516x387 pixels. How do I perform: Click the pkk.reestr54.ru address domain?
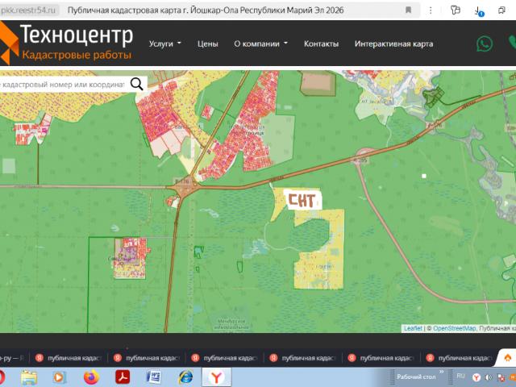click(x=28, y=10)
